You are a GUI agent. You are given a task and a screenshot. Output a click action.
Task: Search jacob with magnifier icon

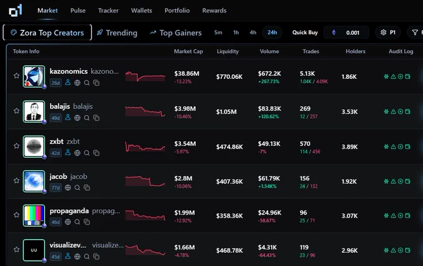click(x=77, y=188)
